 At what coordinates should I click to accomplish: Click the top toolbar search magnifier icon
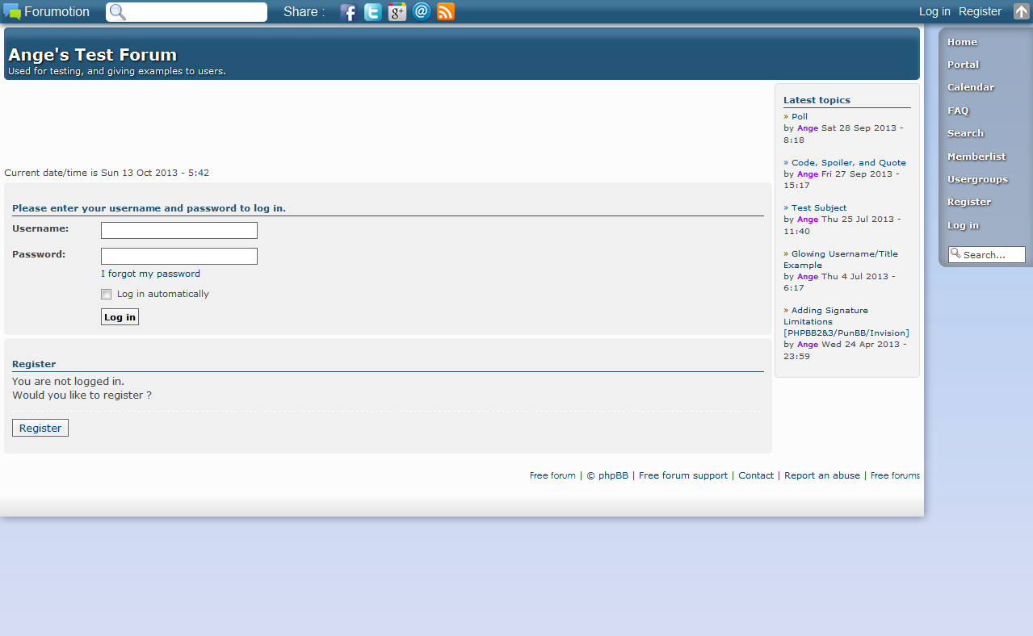click(x=118, y=12)
